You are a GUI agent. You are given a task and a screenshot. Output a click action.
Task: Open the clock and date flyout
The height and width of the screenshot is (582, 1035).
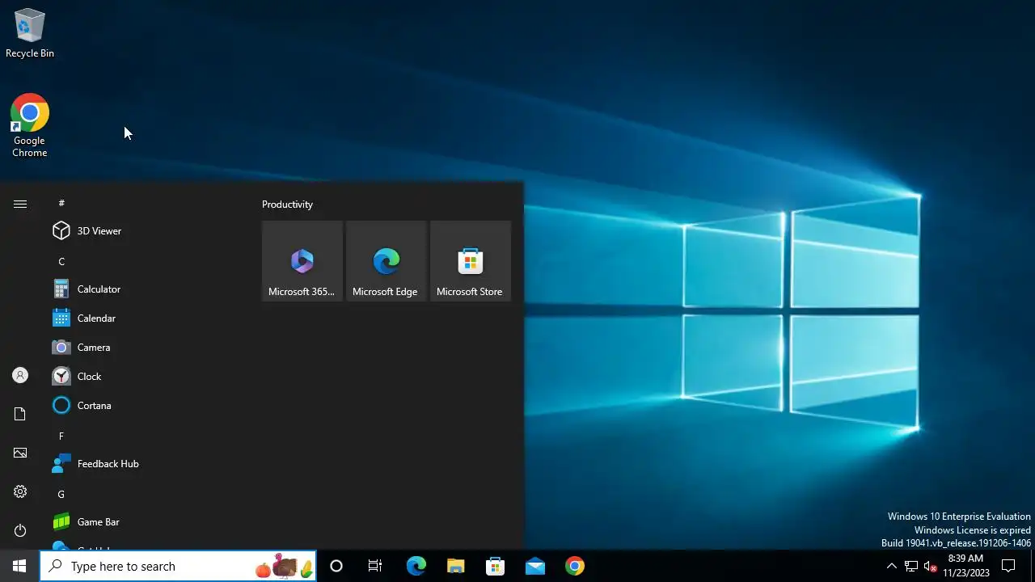[965, 566]
